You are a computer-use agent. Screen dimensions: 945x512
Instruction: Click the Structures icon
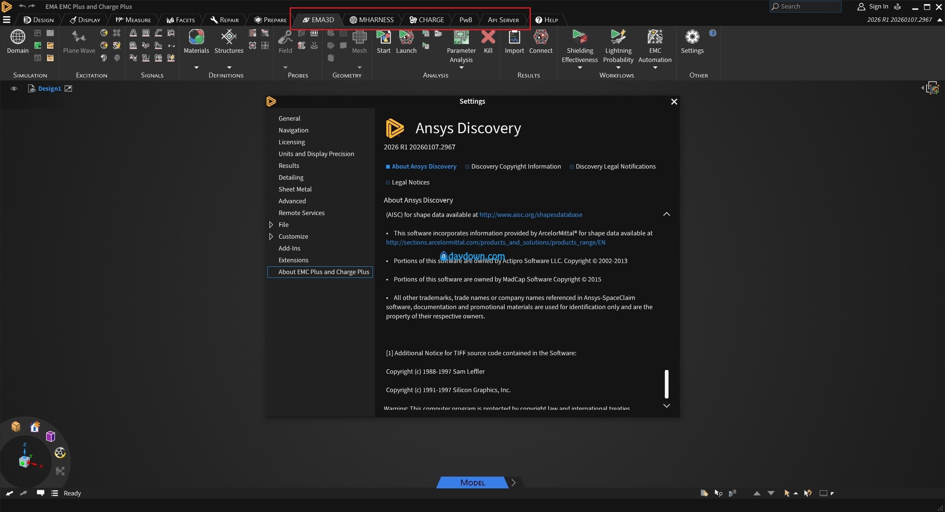tap(228, 37)
